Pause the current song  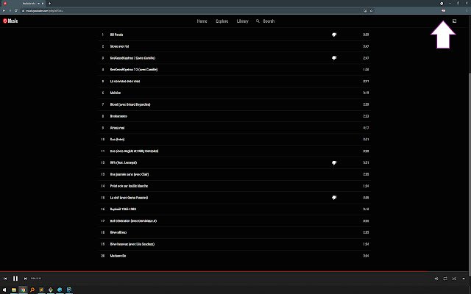15,279
